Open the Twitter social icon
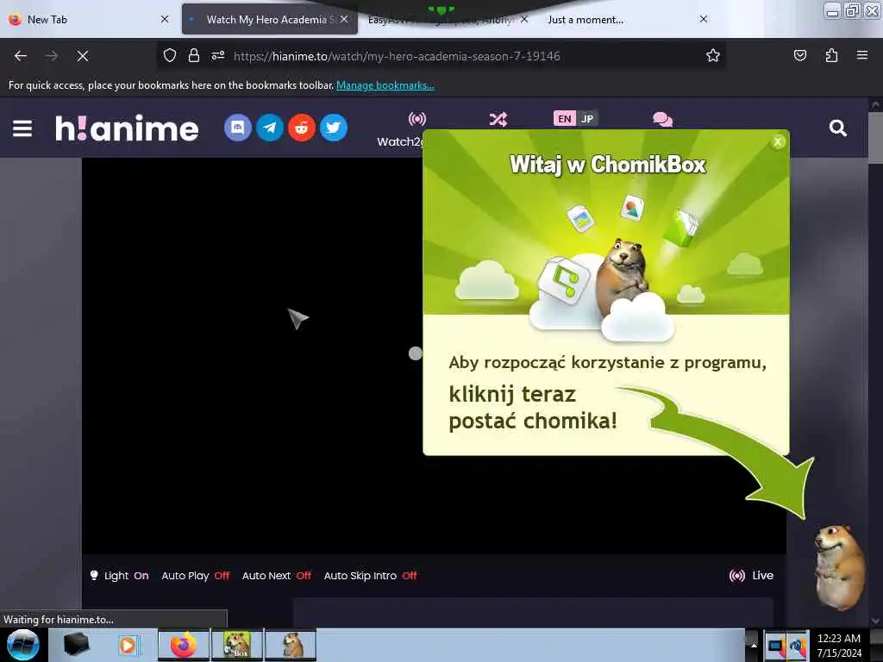The width and height of the screenshot is (883, 662). tap(334, 128)
